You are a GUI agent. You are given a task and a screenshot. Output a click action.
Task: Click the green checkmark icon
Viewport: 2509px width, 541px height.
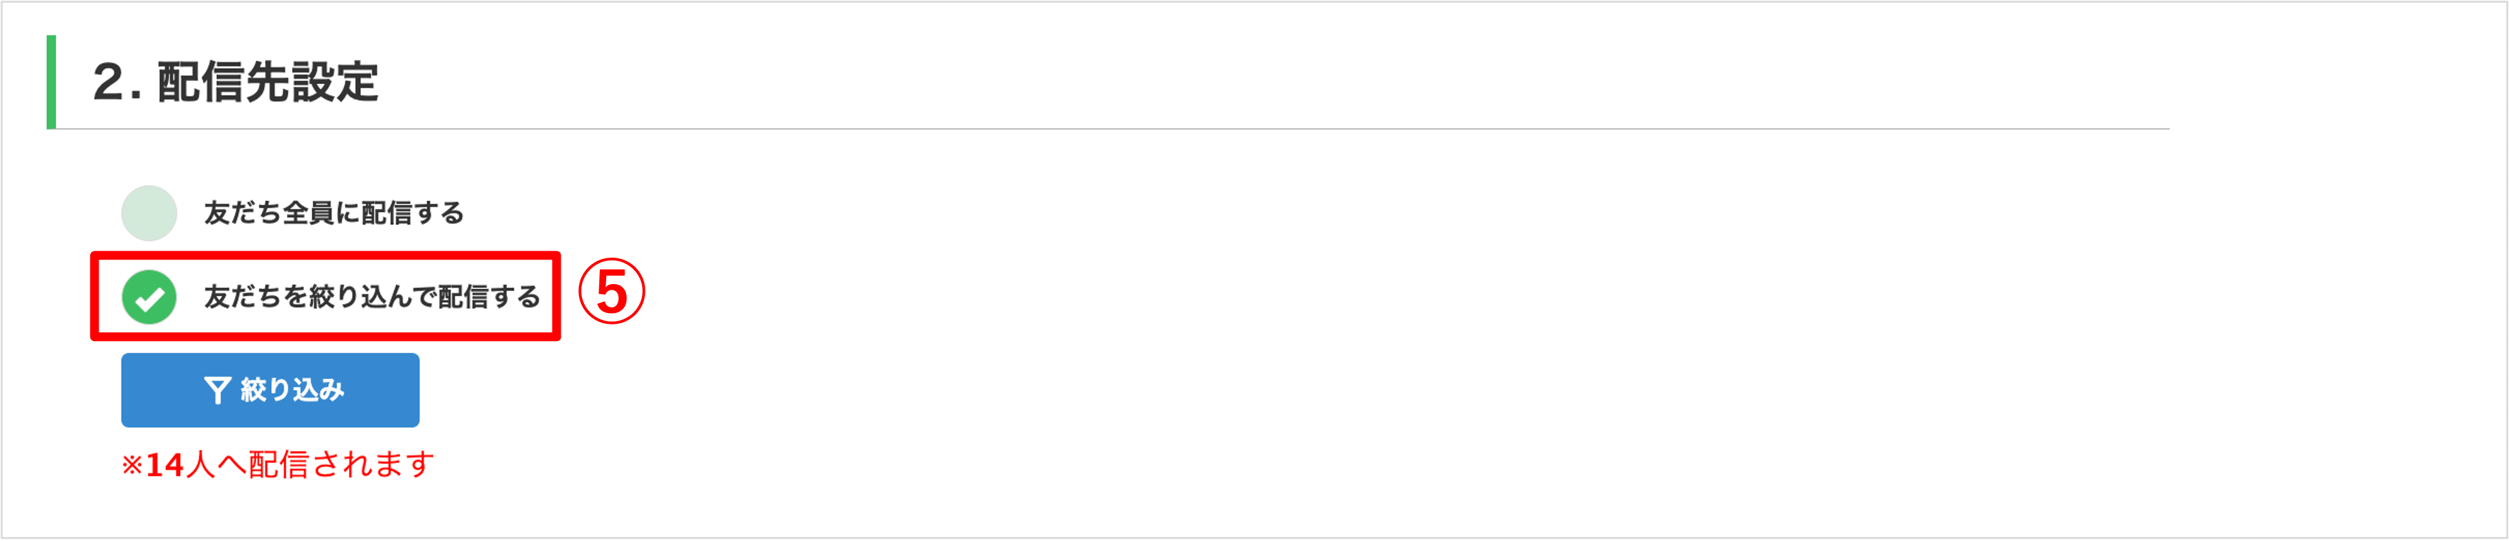(149, 297)
